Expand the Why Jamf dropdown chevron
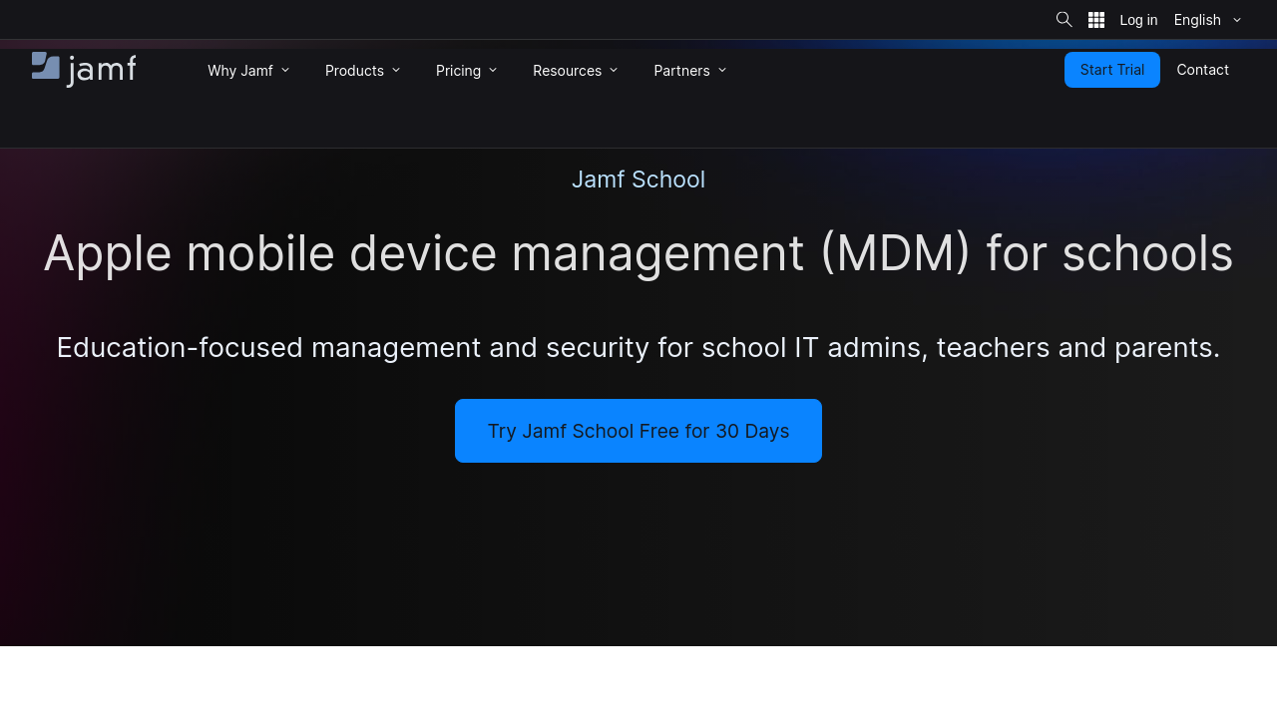1277x718 pixels. 285,70
